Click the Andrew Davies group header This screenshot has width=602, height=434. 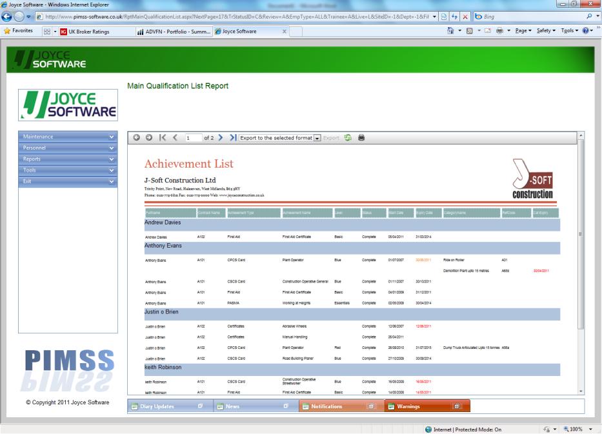[x=352, y=224]
